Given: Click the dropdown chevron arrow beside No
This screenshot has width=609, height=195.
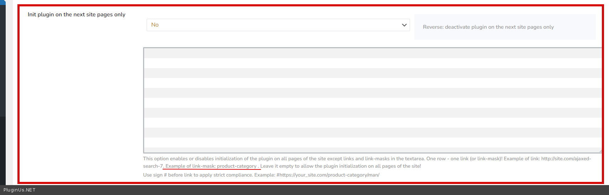Looking at the screenshot, I should click(404, 25).
